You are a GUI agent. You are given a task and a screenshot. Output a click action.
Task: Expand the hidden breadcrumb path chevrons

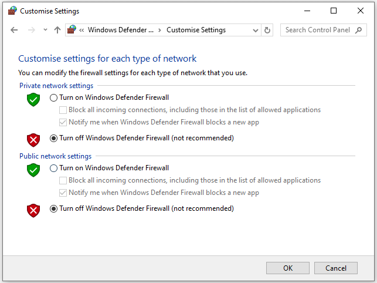(83, 30)
